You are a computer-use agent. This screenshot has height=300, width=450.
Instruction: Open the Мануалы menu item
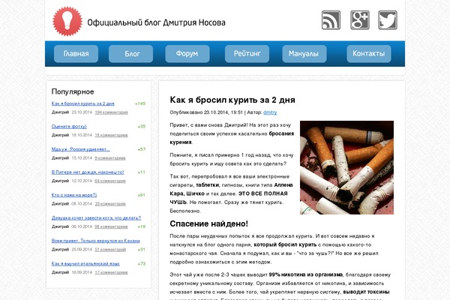click(x=304, y=54)
